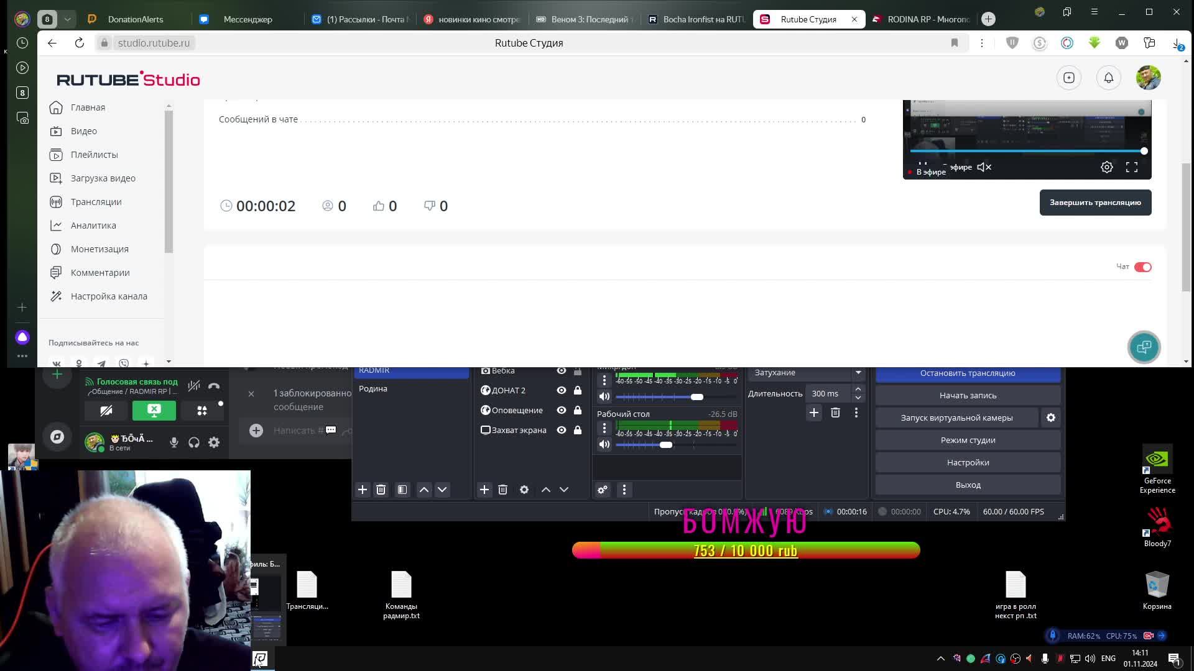Toggle the Чат switch off

pos(1142,267)
